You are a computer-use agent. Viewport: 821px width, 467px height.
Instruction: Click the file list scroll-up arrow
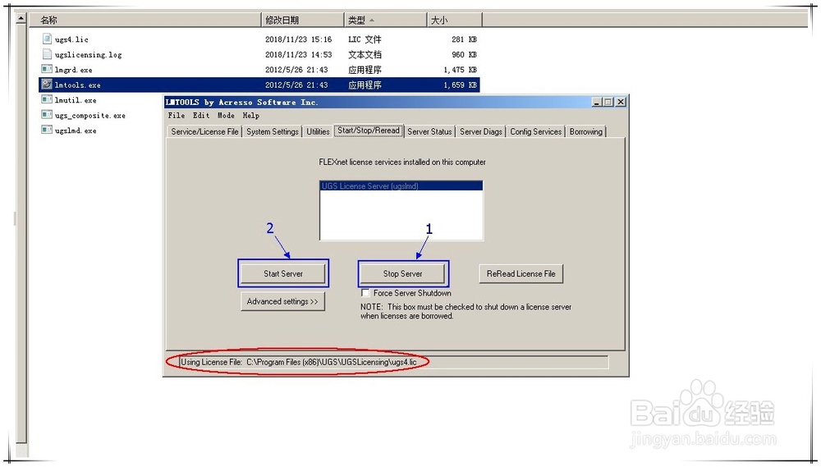click(21, 19)
